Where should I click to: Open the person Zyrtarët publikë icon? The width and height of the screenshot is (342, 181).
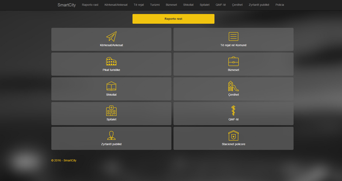(111, 135)
